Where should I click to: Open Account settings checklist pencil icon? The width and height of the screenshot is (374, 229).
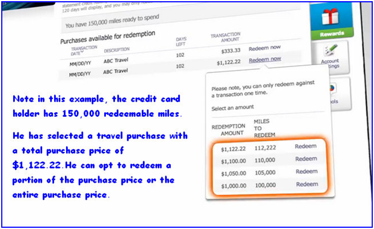(331, 50)
